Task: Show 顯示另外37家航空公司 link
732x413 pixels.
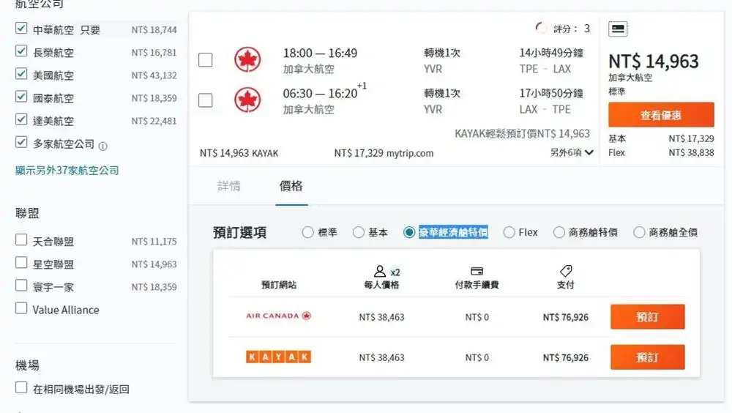Action: (x=67, y=171)
